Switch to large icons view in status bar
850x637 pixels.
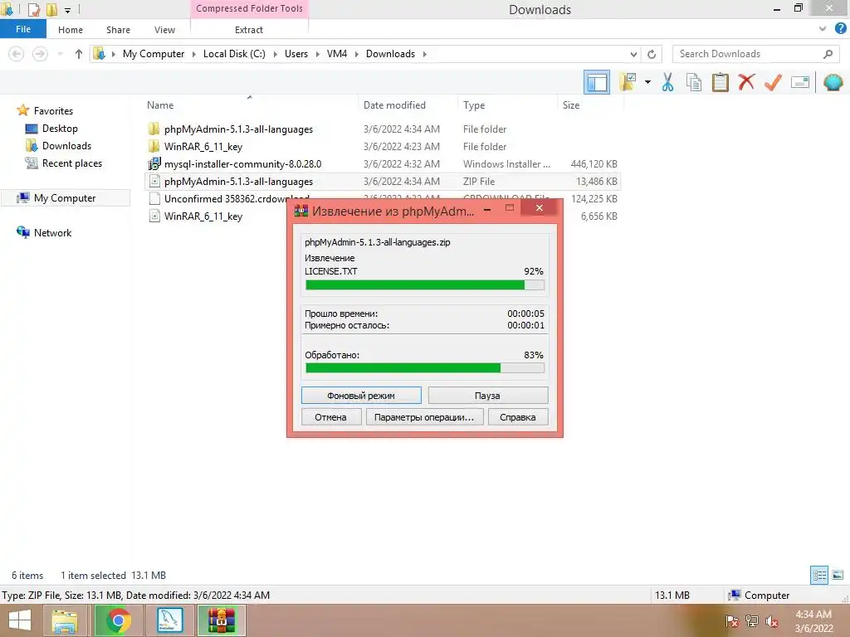(x=838, y=575)
